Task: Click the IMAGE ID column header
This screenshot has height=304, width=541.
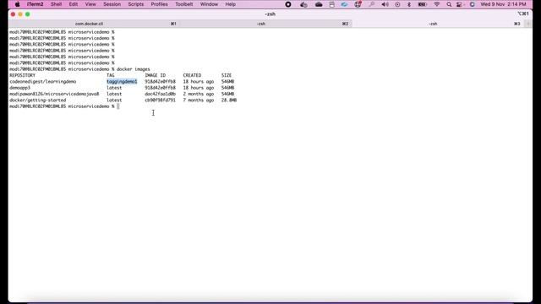Action: [x=156, y=75]
